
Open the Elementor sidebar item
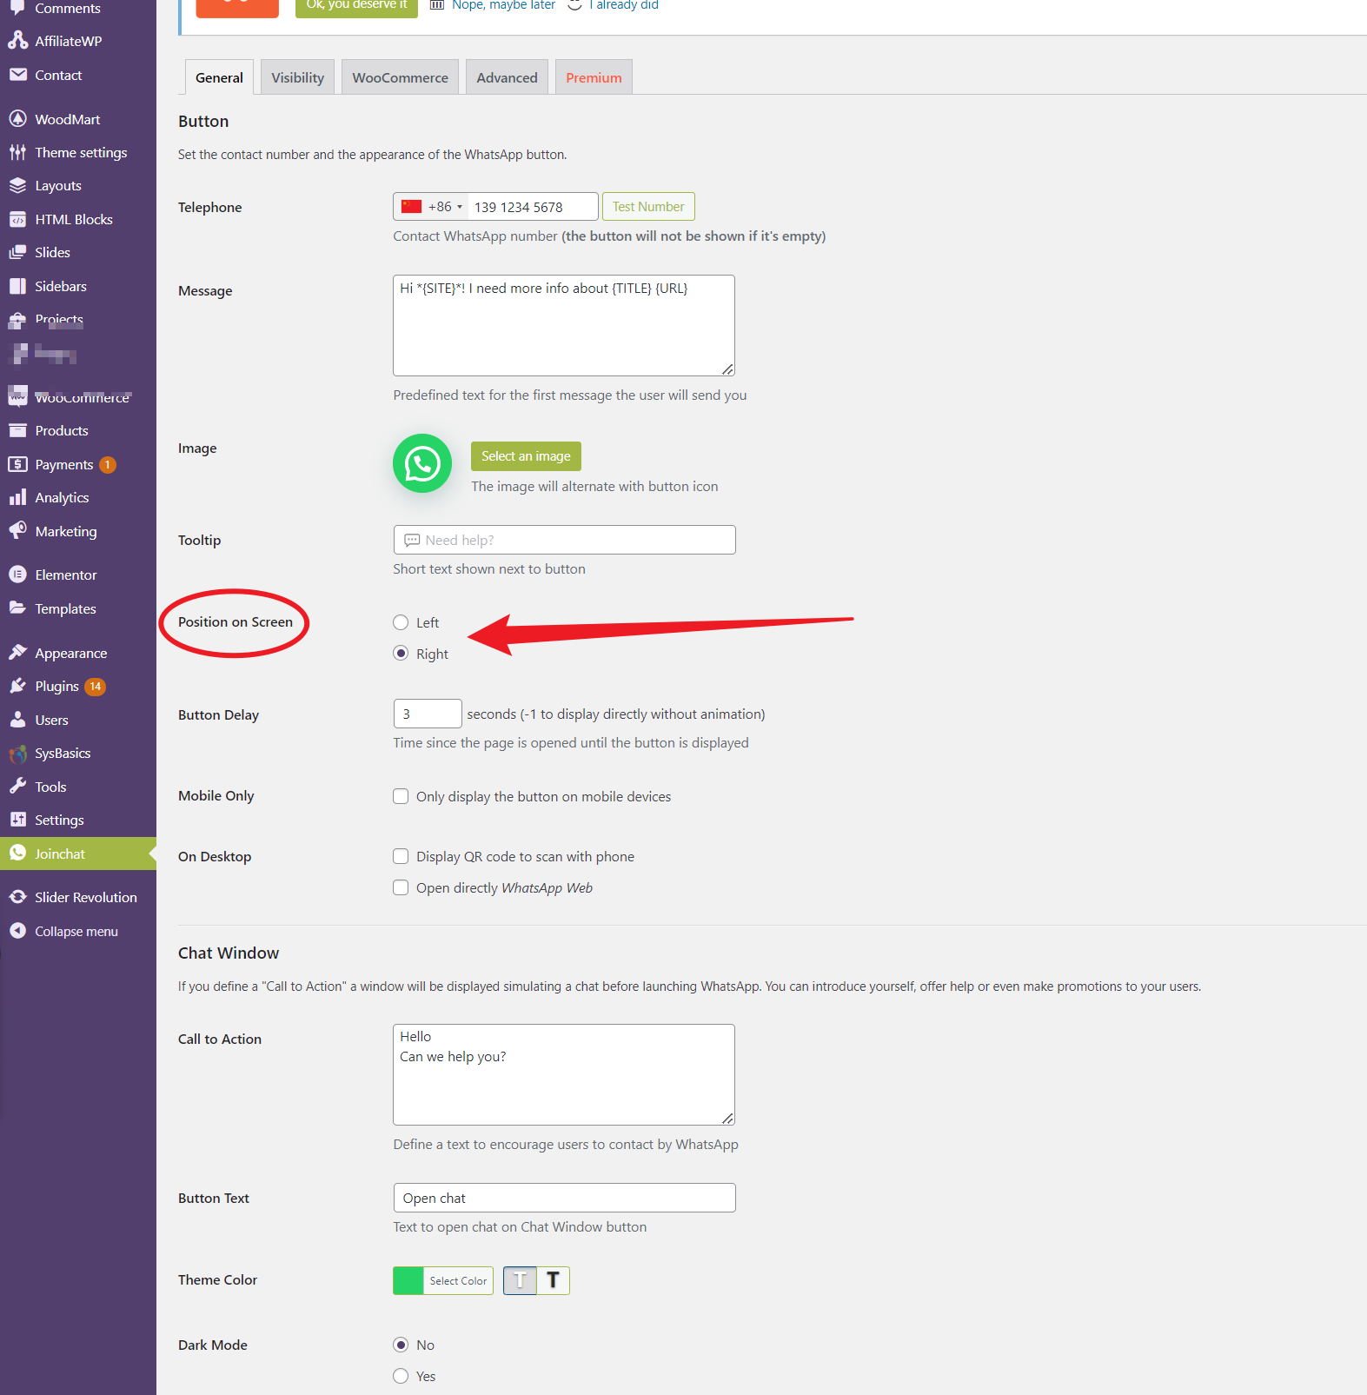[65, 575]
